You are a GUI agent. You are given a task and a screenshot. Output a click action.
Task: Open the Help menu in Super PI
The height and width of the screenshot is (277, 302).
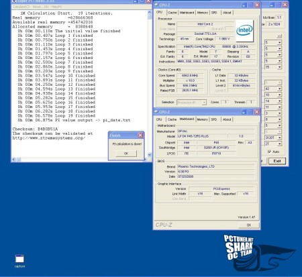pyautogui.click(x=56, y=7)
